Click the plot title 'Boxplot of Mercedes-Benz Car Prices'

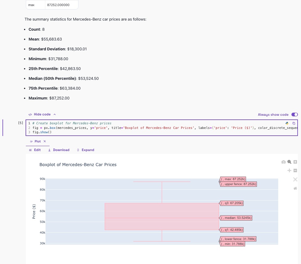[x=78, y=165]
